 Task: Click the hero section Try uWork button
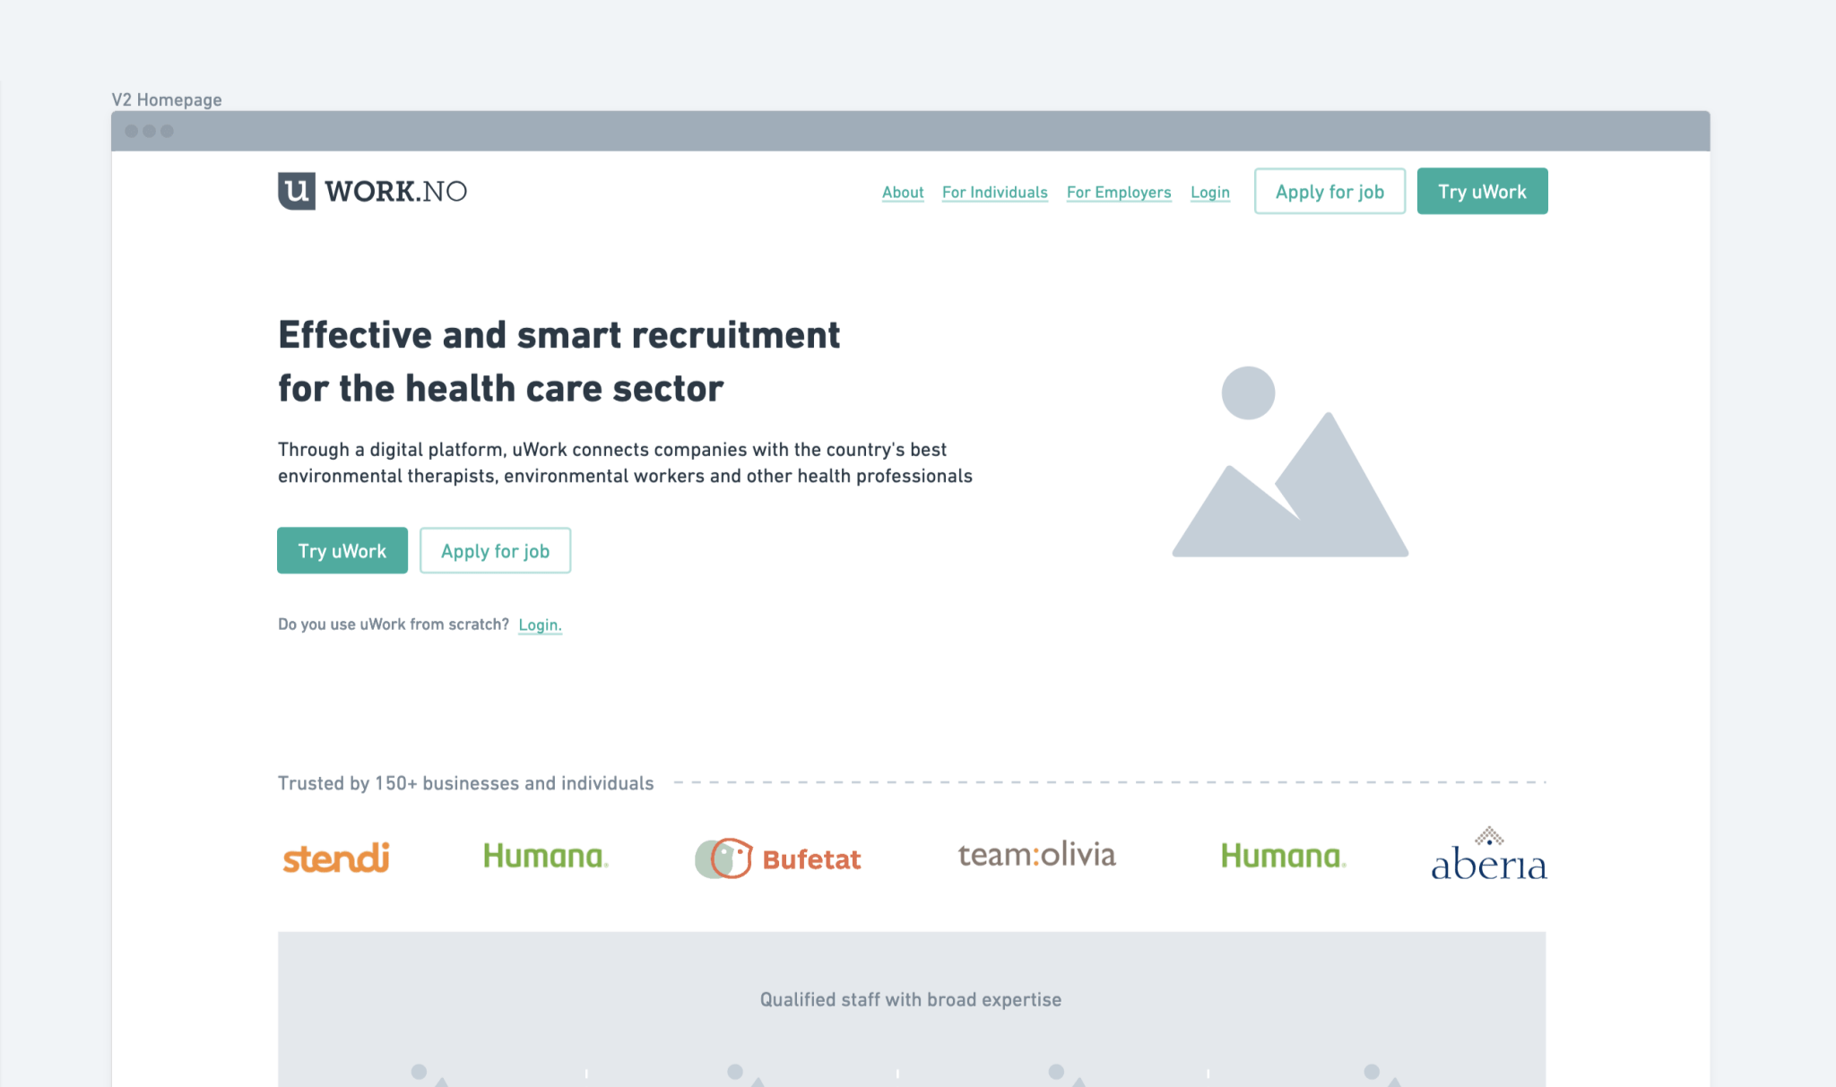tap(342, 550)
